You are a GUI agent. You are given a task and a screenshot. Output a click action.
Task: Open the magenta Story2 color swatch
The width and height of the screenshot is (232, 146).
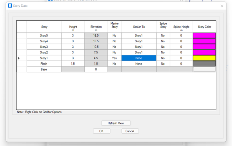coord(204,53)
